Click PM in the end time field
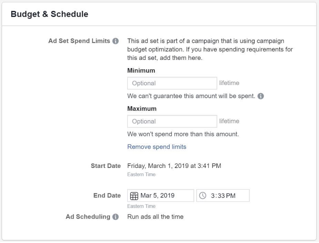The image size is (319, 243). (x=231, y=196)
